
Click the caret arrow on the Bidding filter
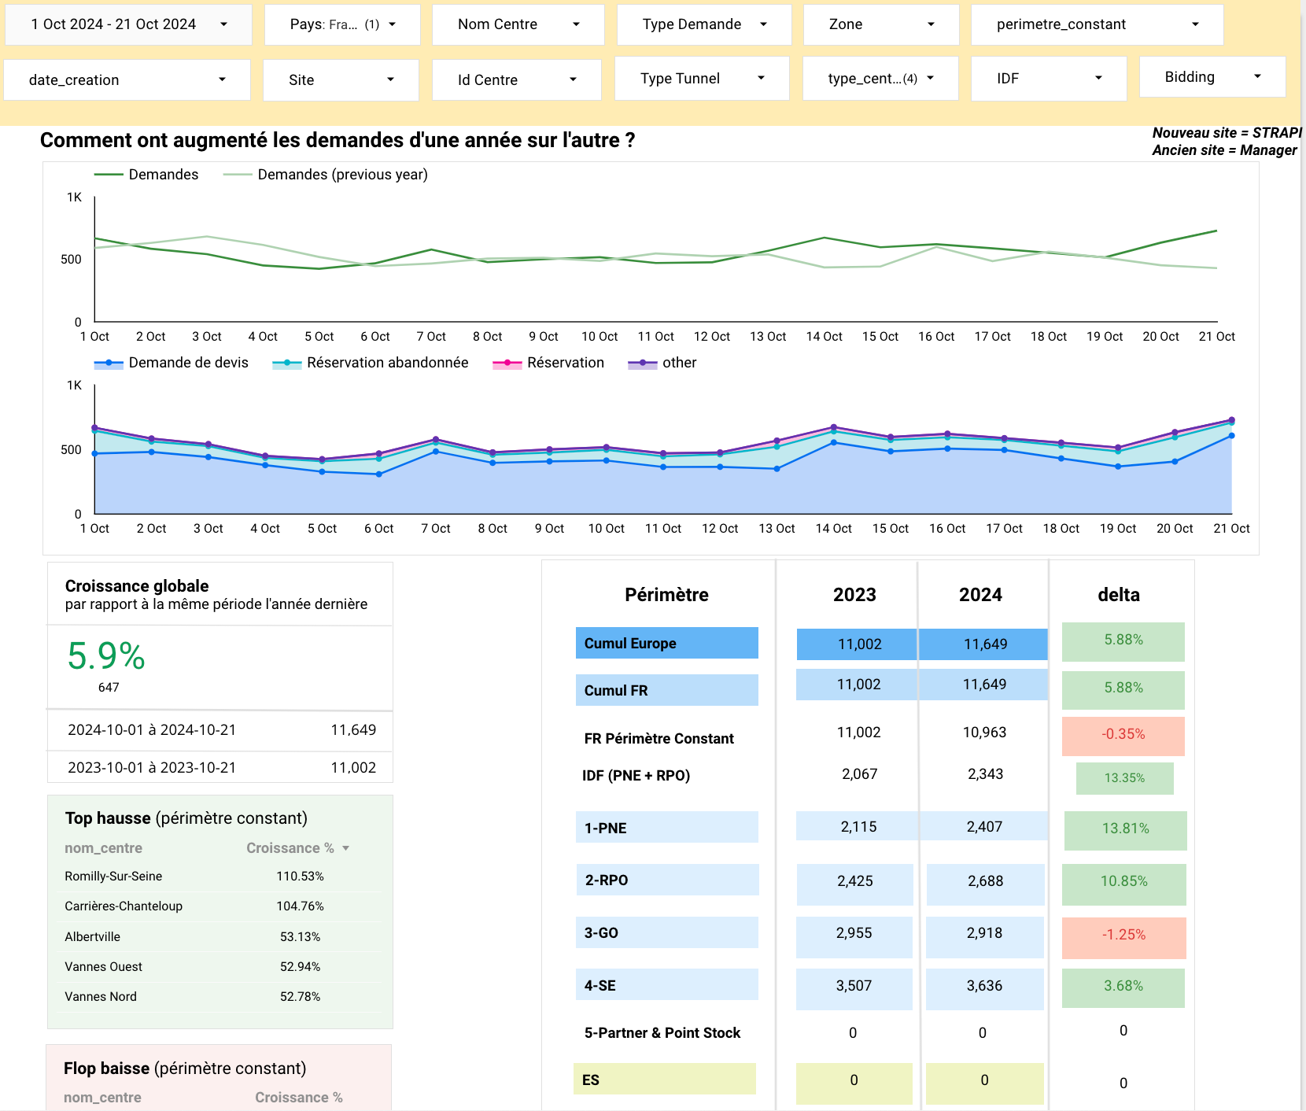pyautogui.click(x=1257, y=77)
